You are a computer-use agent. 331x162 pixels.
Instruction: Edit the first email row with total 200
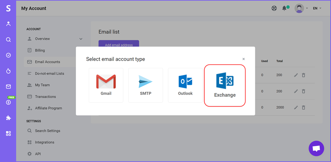[x=296, y=75]
